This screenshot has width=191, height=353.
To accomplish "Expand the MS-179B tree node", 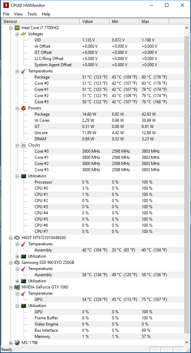I will coord(11,343).
